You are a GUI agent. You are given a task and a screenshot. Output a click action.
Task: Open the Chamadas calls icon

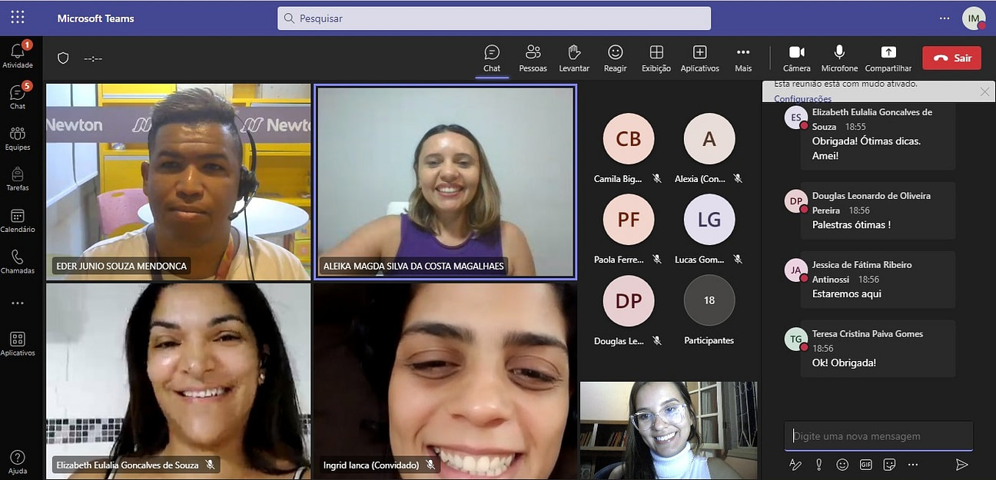click(18, 261)
